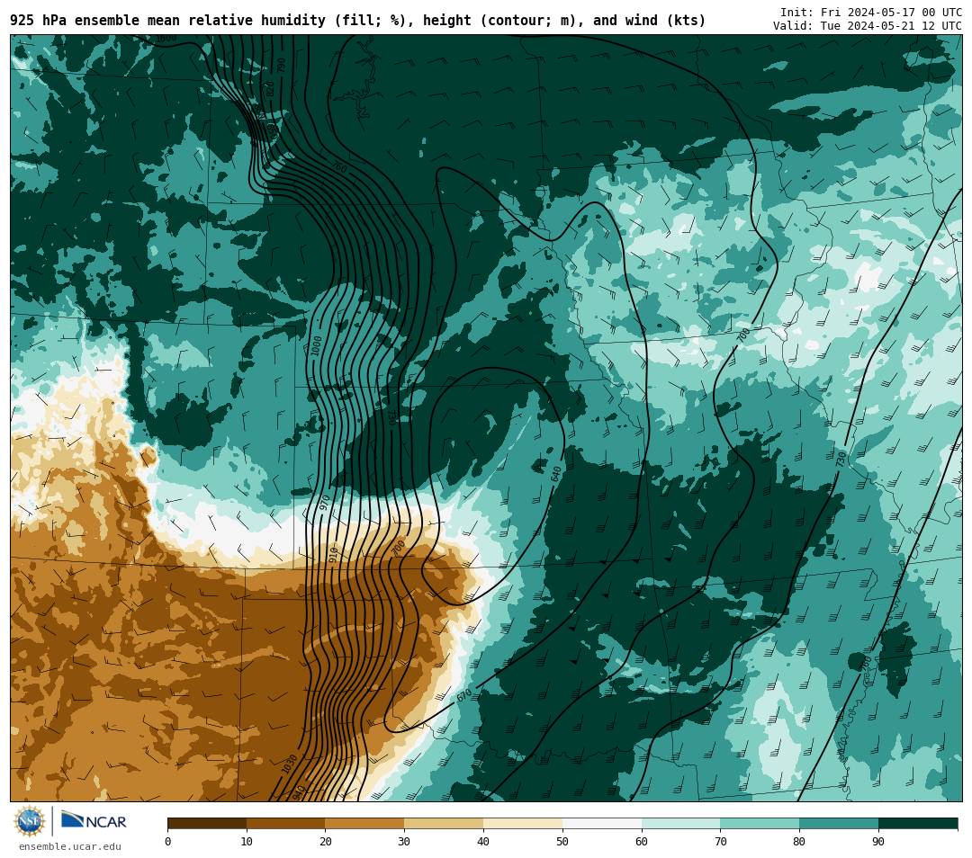Click the 640 height contour label

coord(555,475)
